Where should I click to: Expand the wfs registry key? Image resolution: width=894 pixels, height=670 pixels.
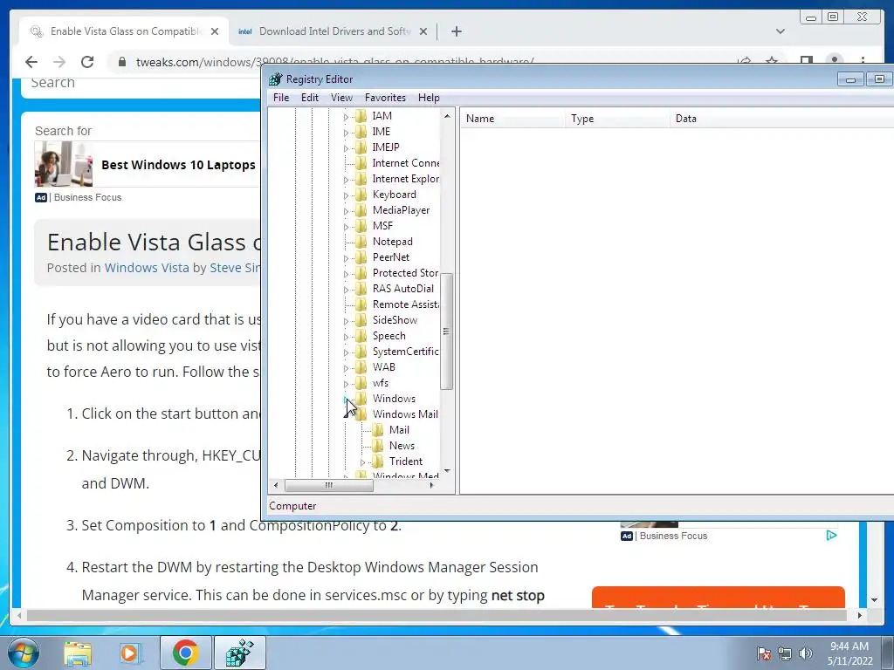[346, 384]
